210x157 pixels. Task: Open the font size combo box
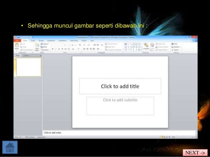[68, 45]
